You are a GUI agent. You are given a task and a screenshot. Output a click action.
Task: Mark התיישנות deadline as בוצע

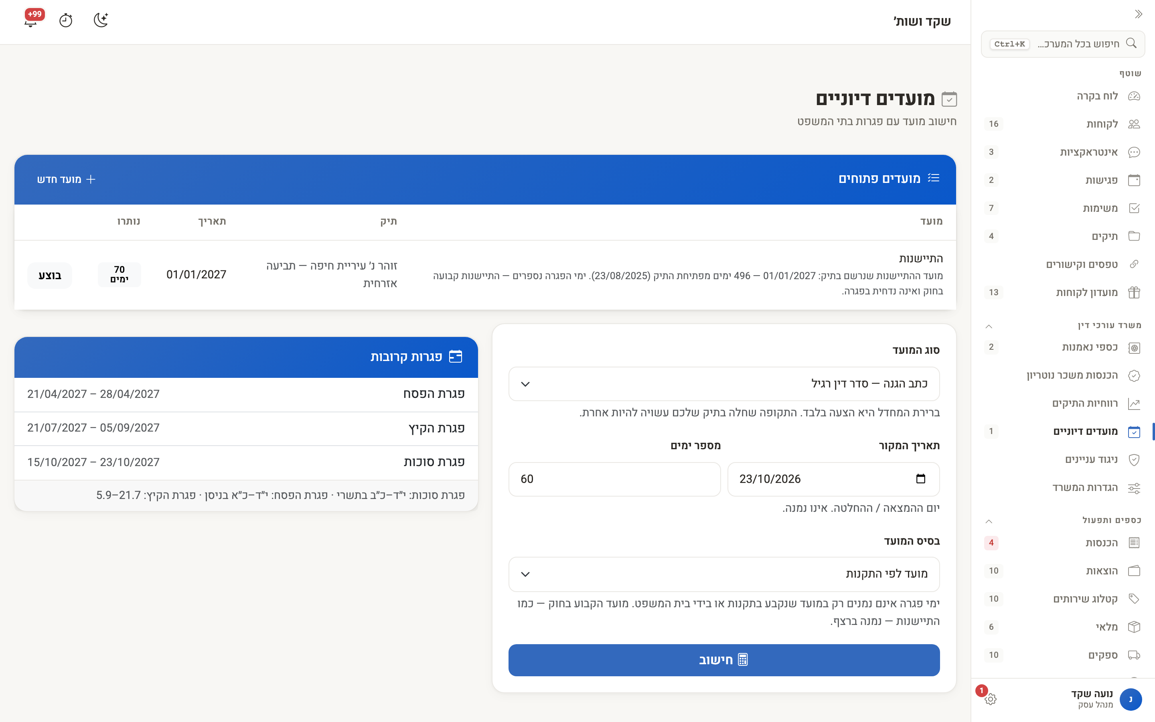[50, 276]
